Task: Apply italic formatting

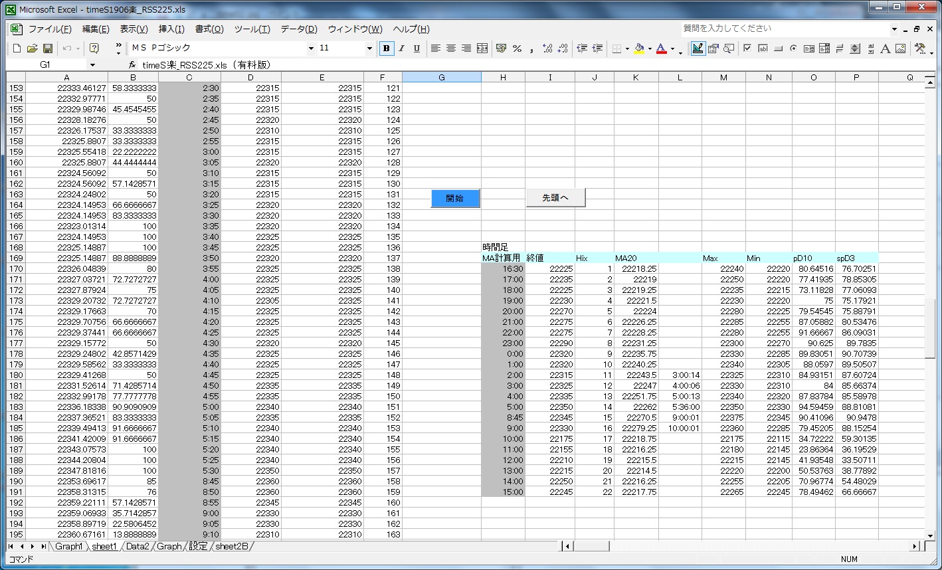Action: (x=401, y=48)
